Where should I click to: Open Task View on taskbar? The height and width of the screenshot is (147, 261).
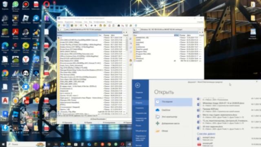[49, 144]
